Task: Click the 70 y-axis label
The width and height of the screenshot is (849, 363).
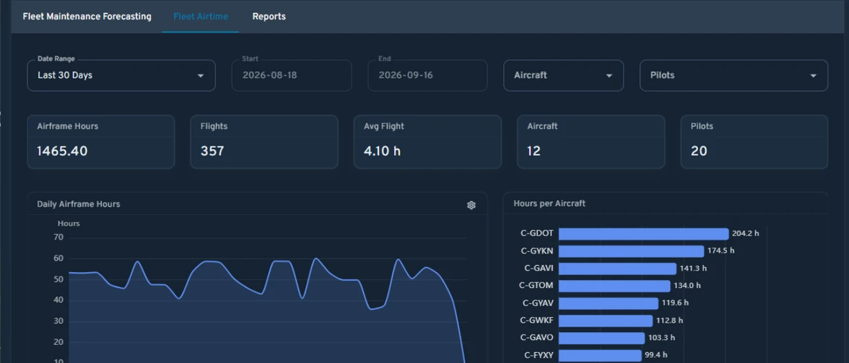Action: [58, 237]
